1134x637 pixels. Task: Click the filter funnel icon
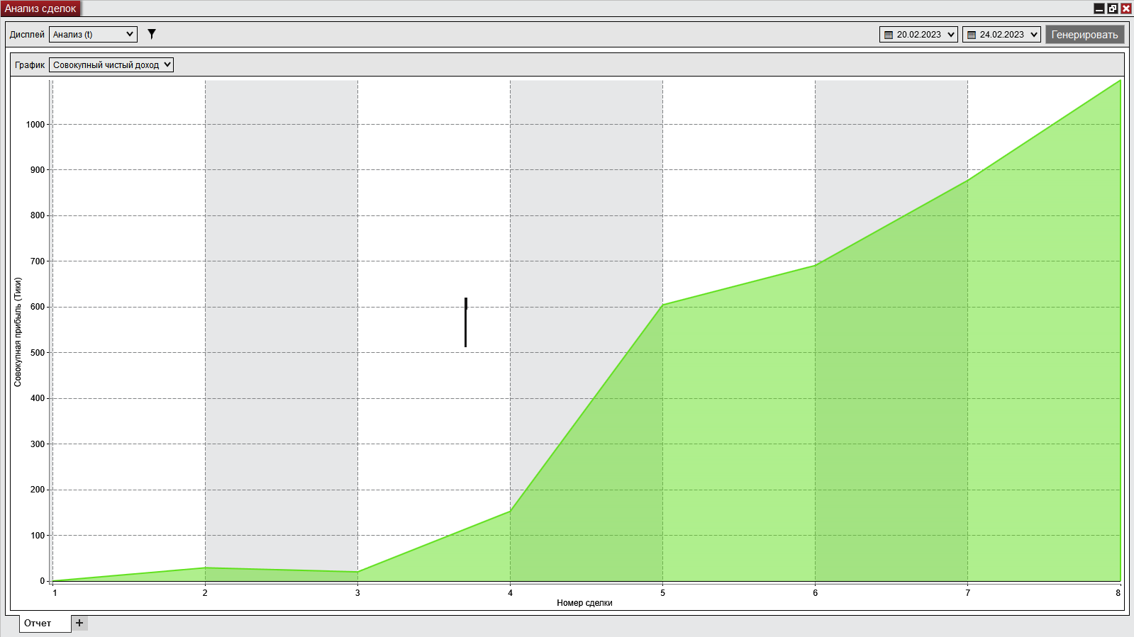(x=151, y=34)
